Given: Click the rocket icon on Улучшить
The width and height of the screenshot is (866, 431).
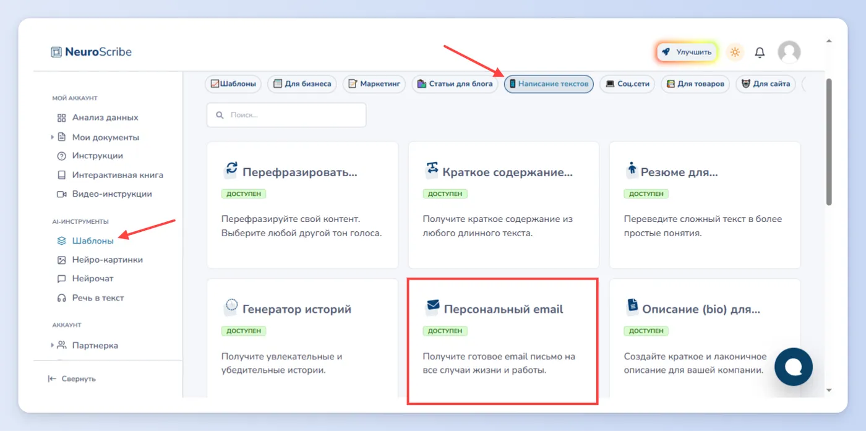Looking at the screenshot, I should click(666, 52).
